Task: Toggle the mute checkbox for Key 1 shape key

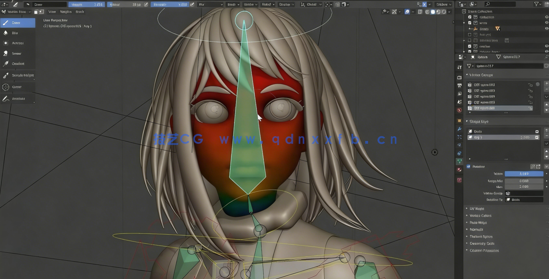Action: pyautogui.click(x=536, y=137)
